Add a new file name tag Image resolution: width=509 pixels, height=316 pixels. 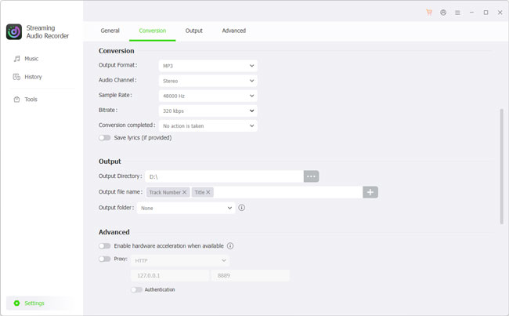[x=370, y=192]
